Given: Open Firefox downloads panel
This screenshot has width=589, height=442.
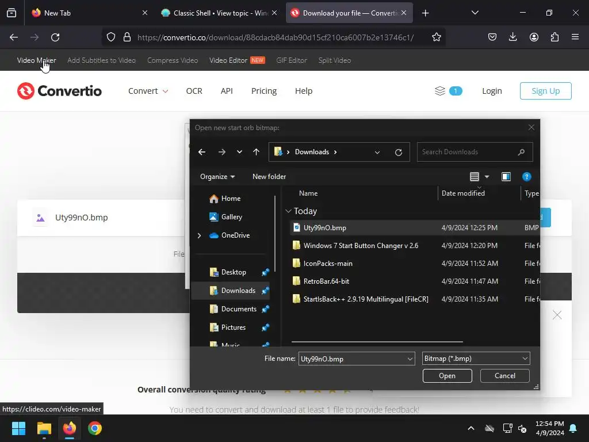Looking at the screenshot, I should pyautogui.click(x=512, y=37).
